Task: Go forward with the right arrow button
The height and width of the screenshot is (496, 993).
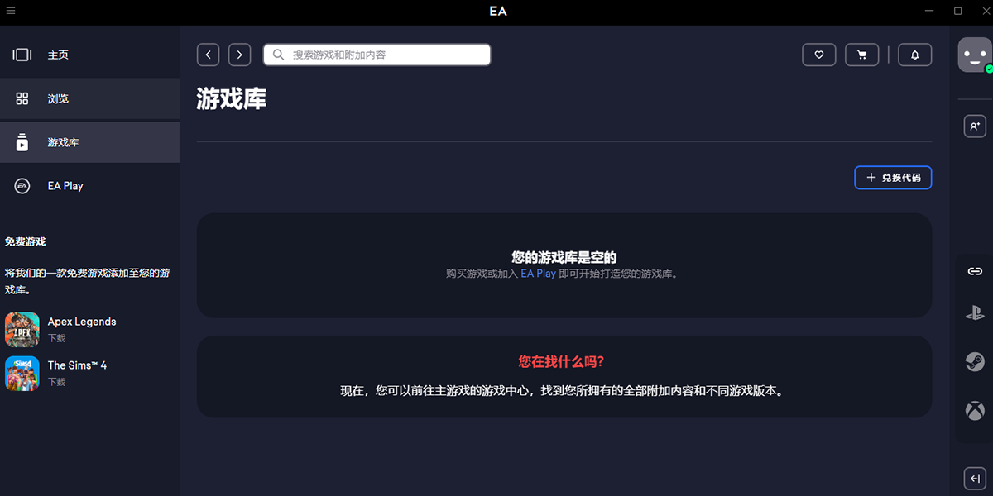Action: 239,55
